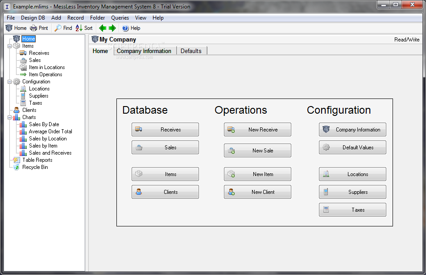Viewport: 426px width, 275px height.
Task: Click the Receives button under Database
Action: (165, 130)
